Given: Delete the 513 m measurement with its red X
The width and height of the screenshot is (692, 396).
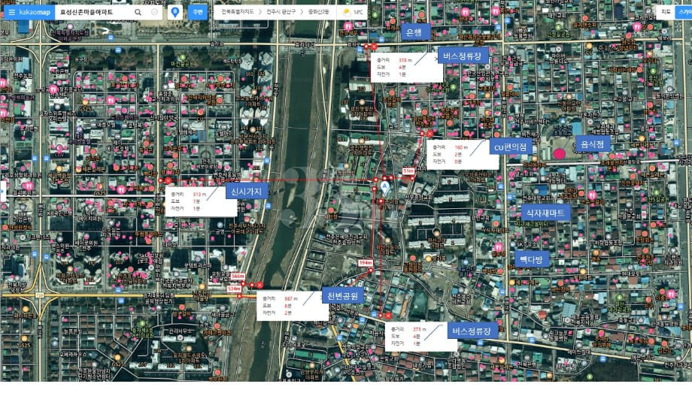Looking at the screenshot, I should [x=168, y=181].
